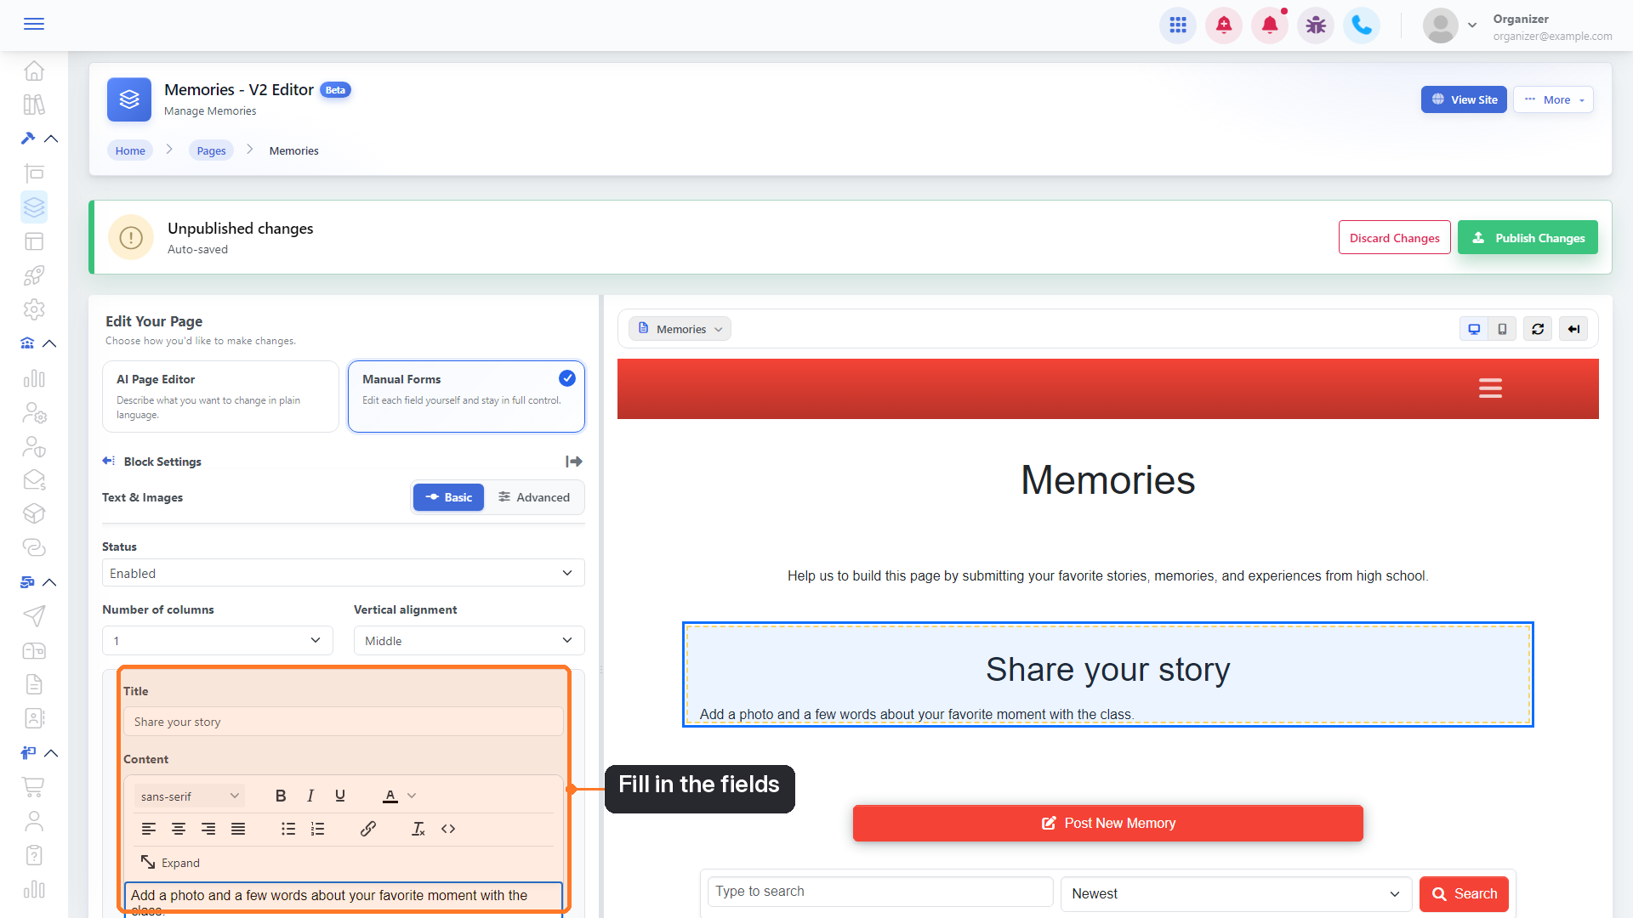
Task: Insert a numbered list
Action: [317, 829]
